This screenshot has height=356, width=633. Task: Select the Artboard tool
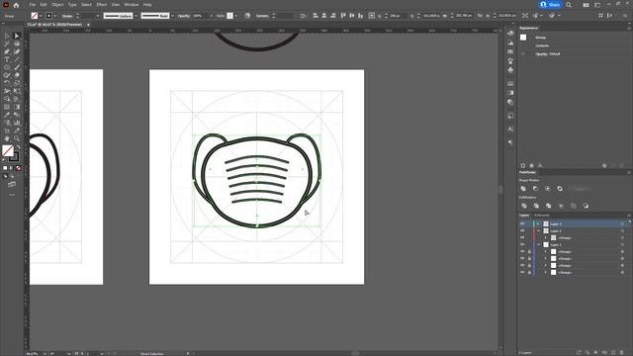[7, 131]
